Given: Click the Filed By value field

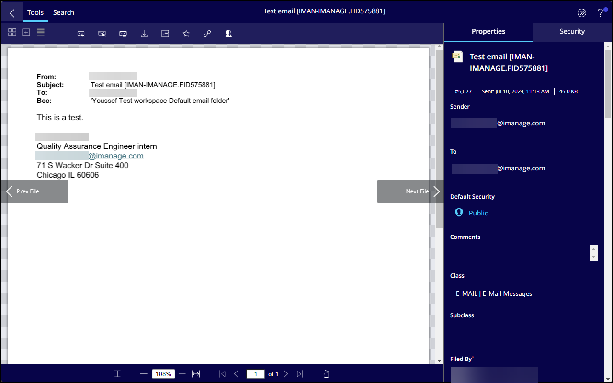Looking at the screenshot, I should pyautogui.click(x=494, y=375).
